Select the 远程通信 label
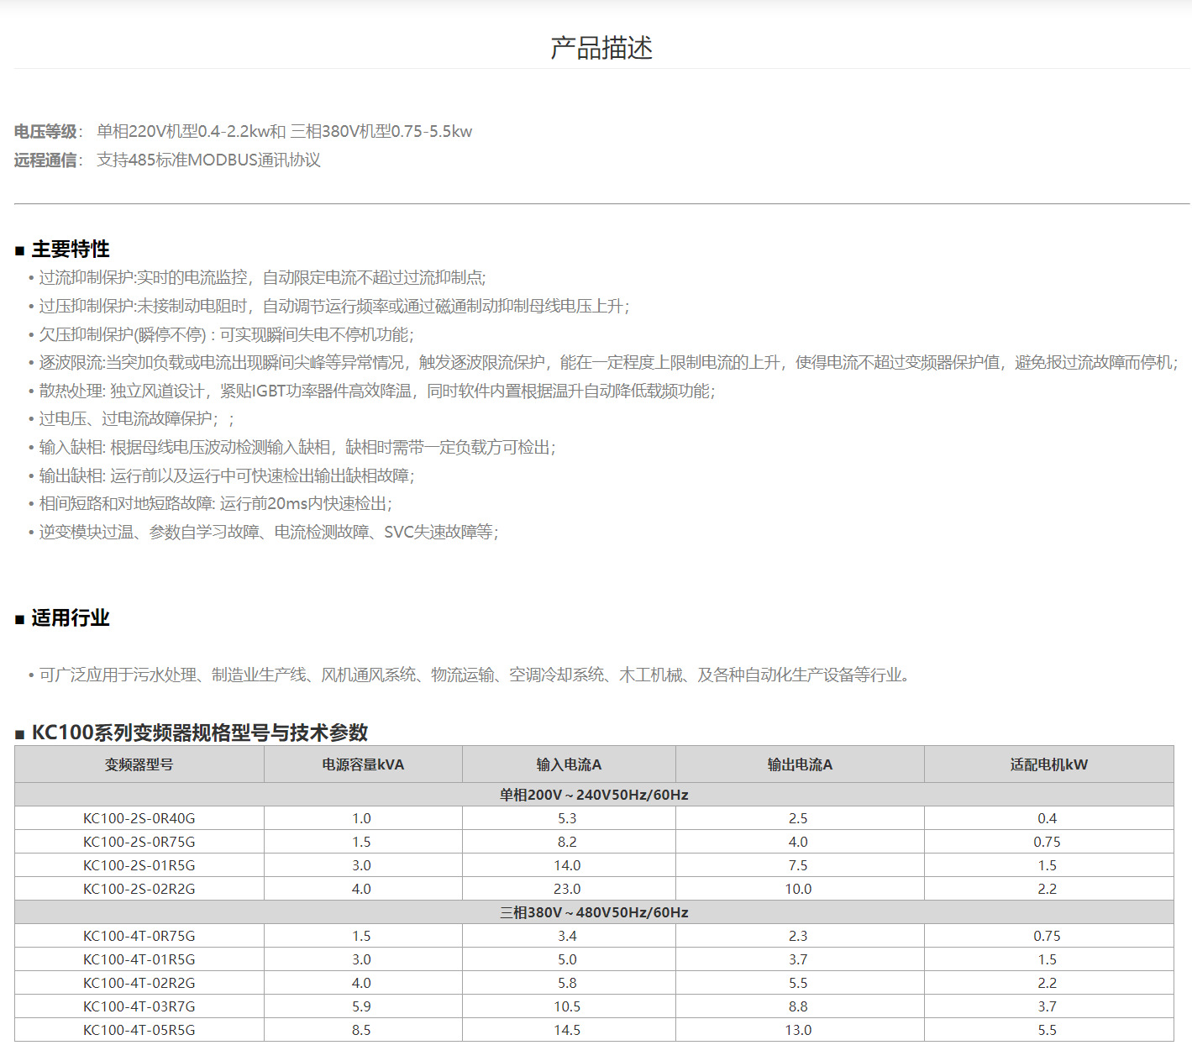The width and height of the screenshot is (1192, 1061). point(45,160)
